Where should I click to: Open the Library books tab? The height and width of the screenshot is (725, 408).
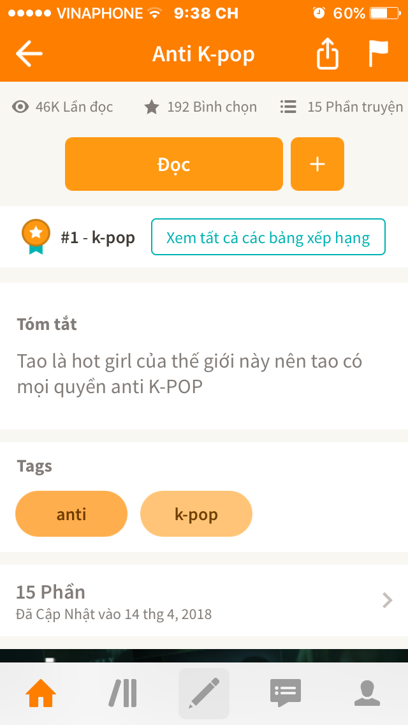[x=122, y=693]
